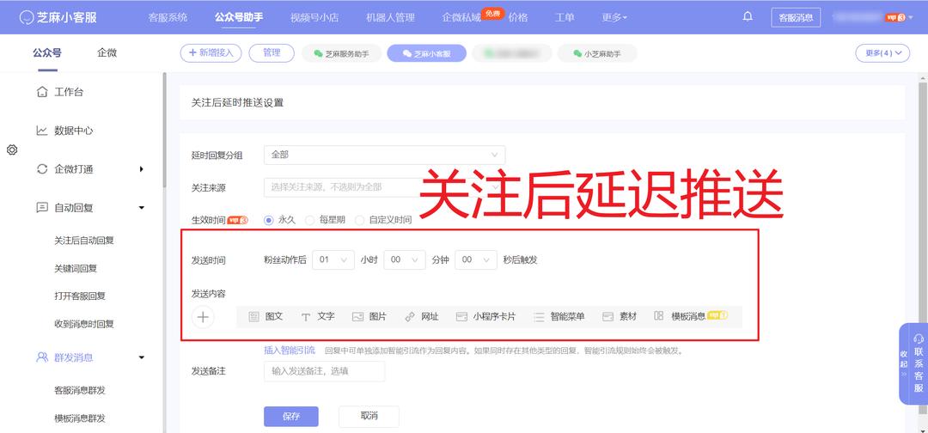Open 关注来源 selection dropdown
Screen dimensions: 928x433
point(385,187)
